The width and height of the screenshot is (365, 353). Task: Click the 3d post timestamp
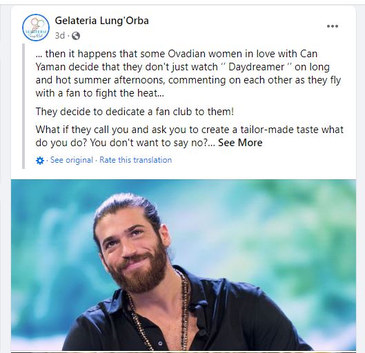coord(60,36)
